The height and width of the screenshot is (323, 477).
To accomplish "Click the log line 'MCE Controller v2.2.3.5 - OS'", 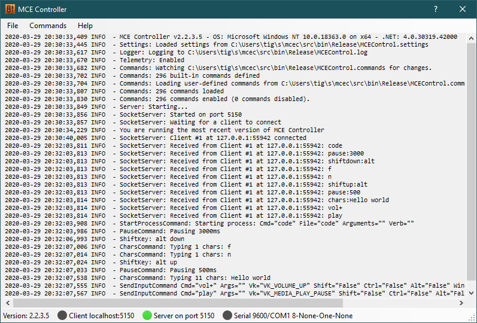I will (231, 37).
